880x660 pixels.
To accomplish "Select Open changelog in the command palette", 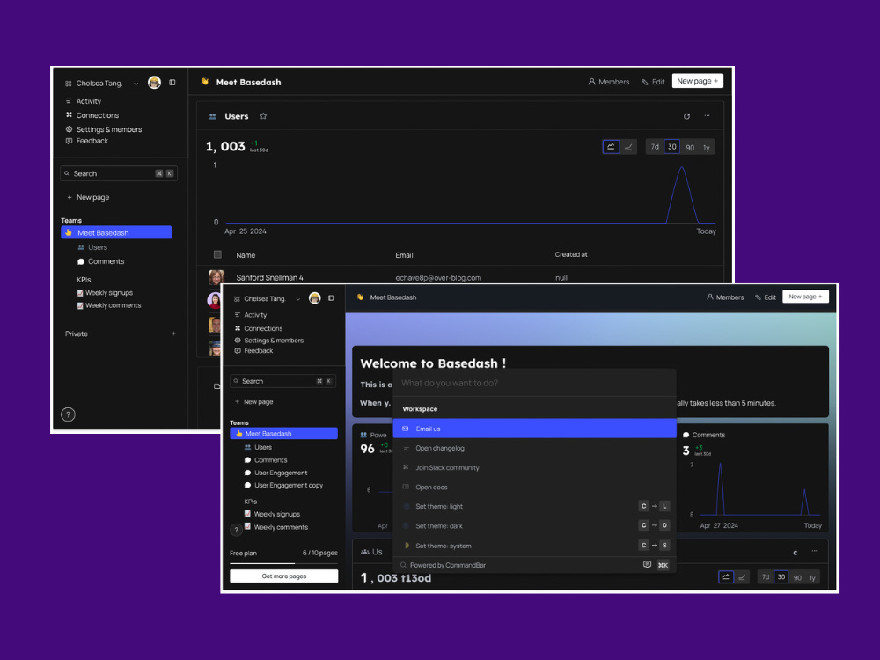I will (535, 449).
